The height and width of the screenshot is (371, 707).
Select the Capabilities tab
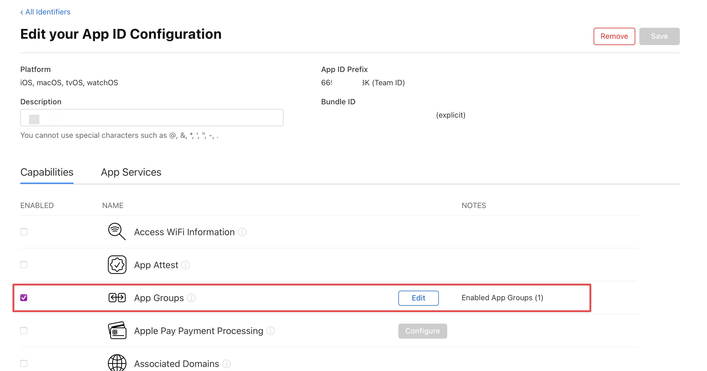(47, 172)
